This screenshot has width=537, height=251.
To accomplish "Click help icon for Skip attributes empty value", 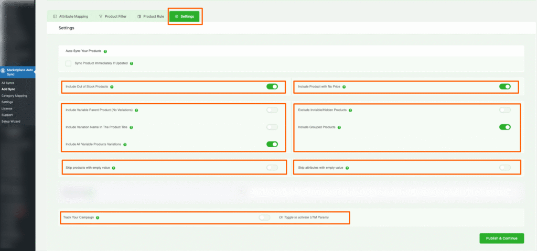I will [347, 168].
